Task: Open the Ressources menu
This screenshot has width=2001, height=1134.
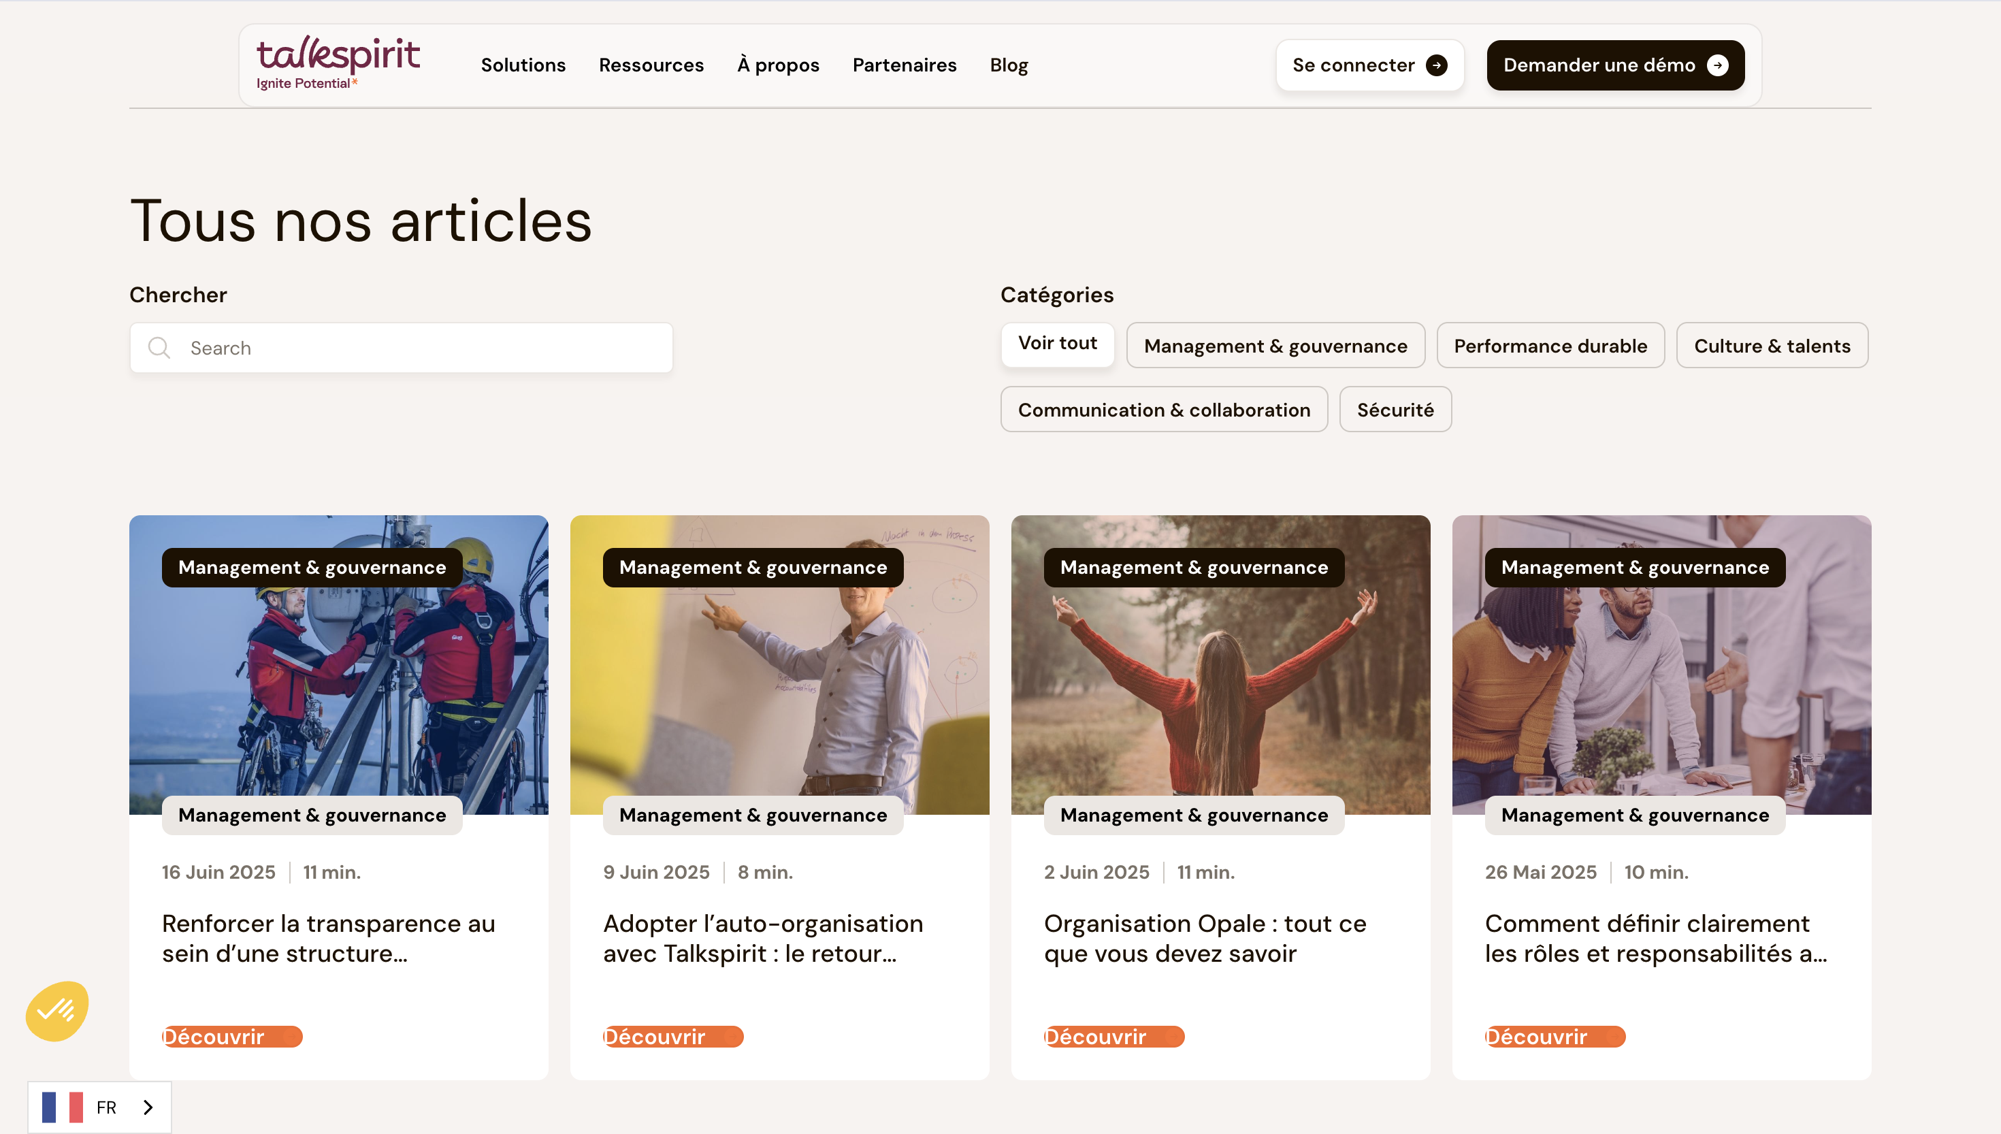Action: [651, 65]
